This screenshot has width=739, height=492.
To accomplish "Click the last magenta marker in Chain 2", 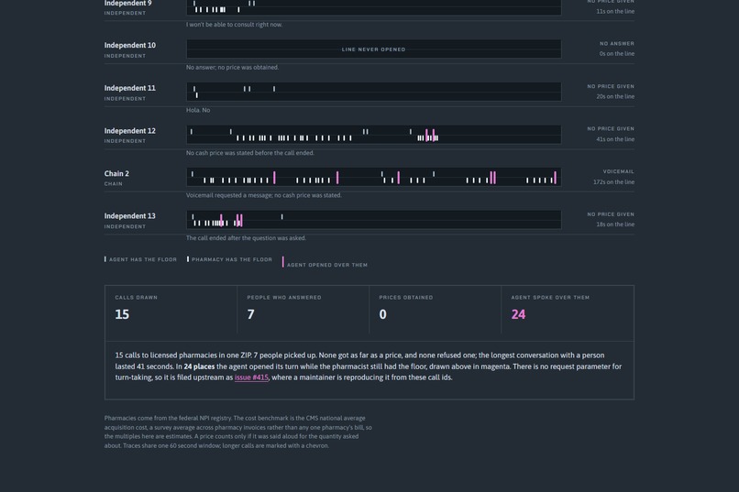I will click(x=556, y=178).
